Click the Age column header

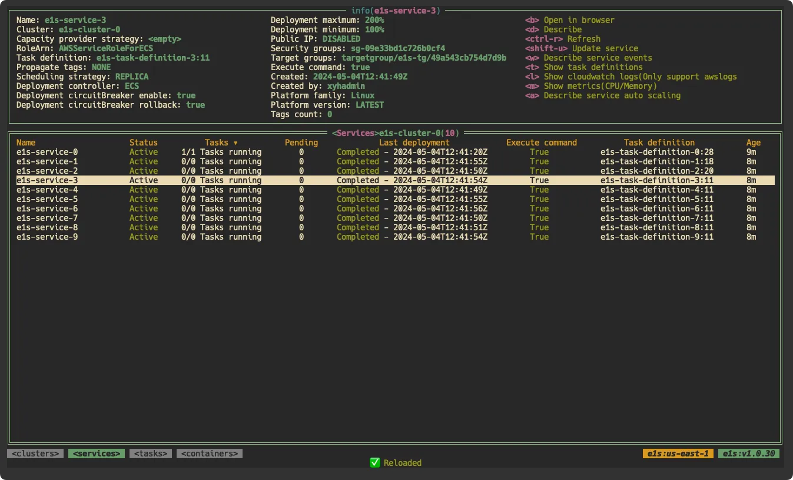pyautogui.click(x=754, y=143)
